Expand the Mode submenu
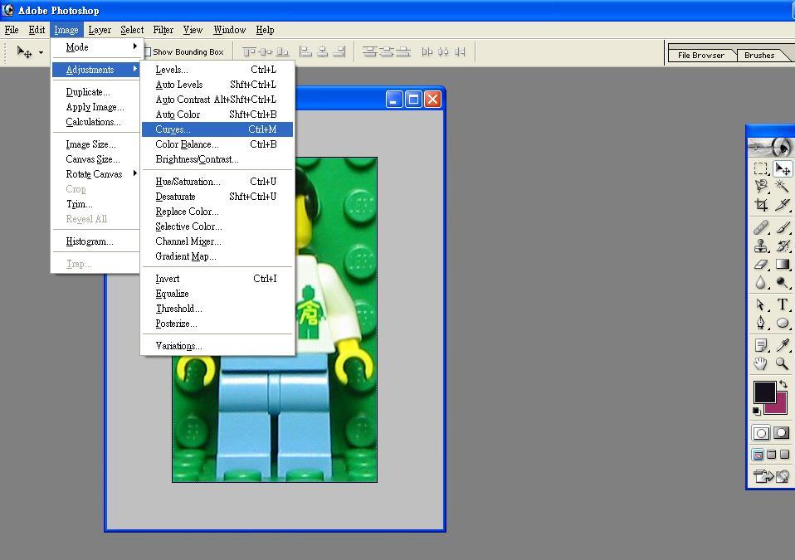Screen dimensions: 795x560 [95, 47]
